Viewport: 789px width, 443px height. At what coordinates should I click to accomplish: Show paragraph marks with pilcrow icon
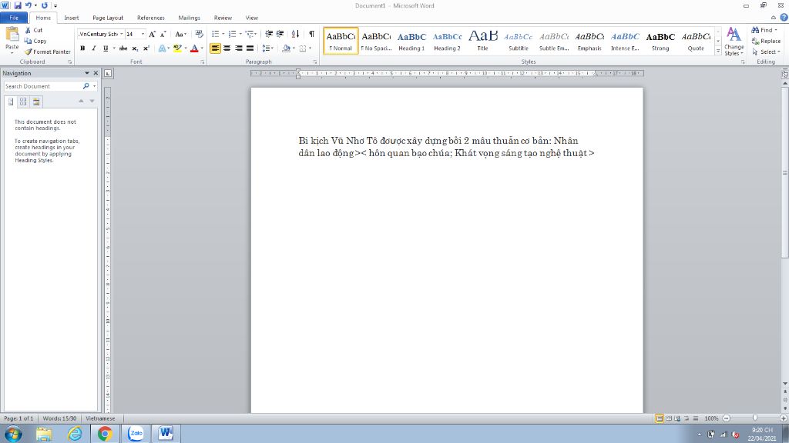311,34
